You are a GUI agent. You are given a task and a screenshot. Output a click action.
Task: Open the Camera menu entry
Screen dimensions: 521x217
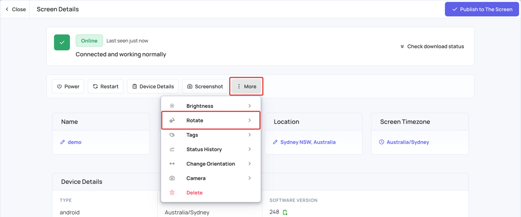point(211,178)
